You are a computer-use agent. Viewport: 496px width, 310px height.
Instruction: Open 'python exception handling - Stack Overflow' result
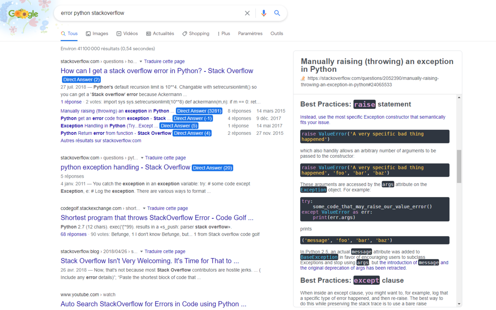[125, 167]
